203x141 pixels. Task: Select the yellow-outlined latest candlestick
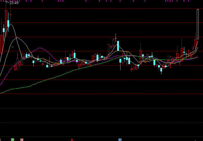(x=198, y=24)
